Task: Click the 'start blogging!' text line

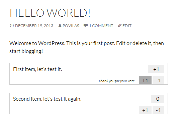Action: point(26,51)
